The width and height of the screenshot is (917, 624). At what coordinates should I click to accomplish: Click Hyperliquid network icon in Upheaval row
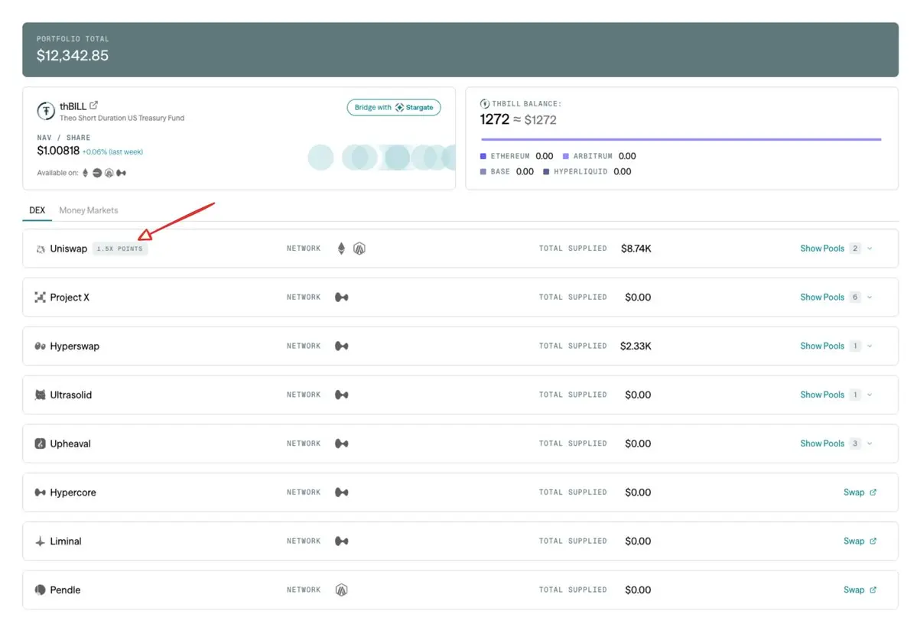tap(342, 444)
